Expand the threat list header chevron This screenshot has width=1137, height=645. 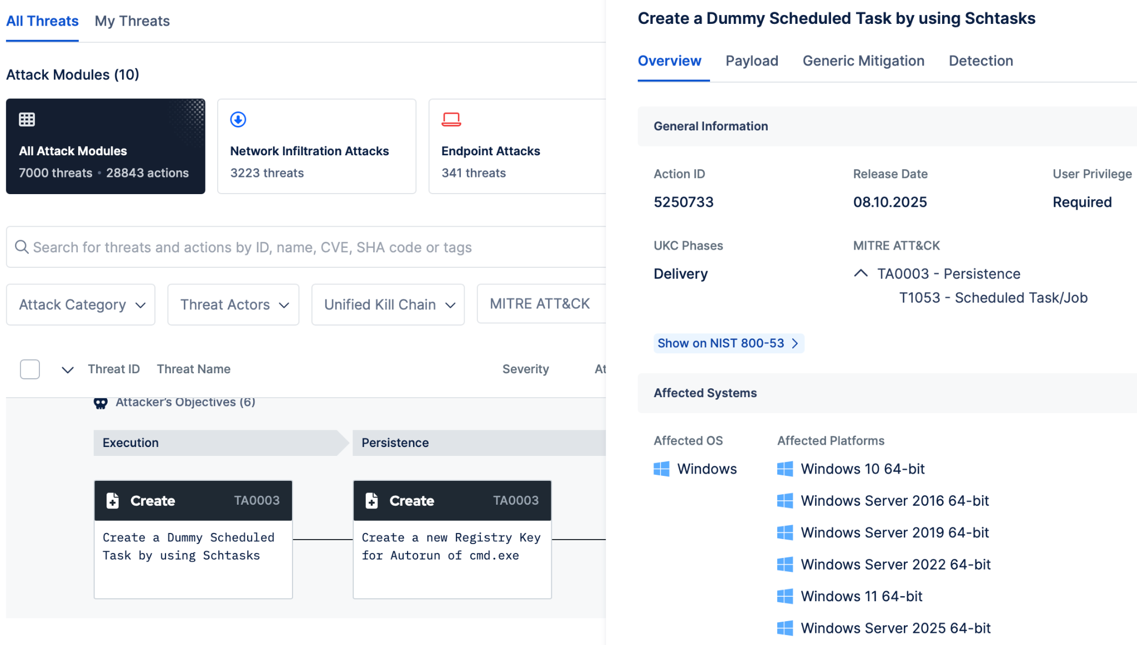click(x=67, y=369)
